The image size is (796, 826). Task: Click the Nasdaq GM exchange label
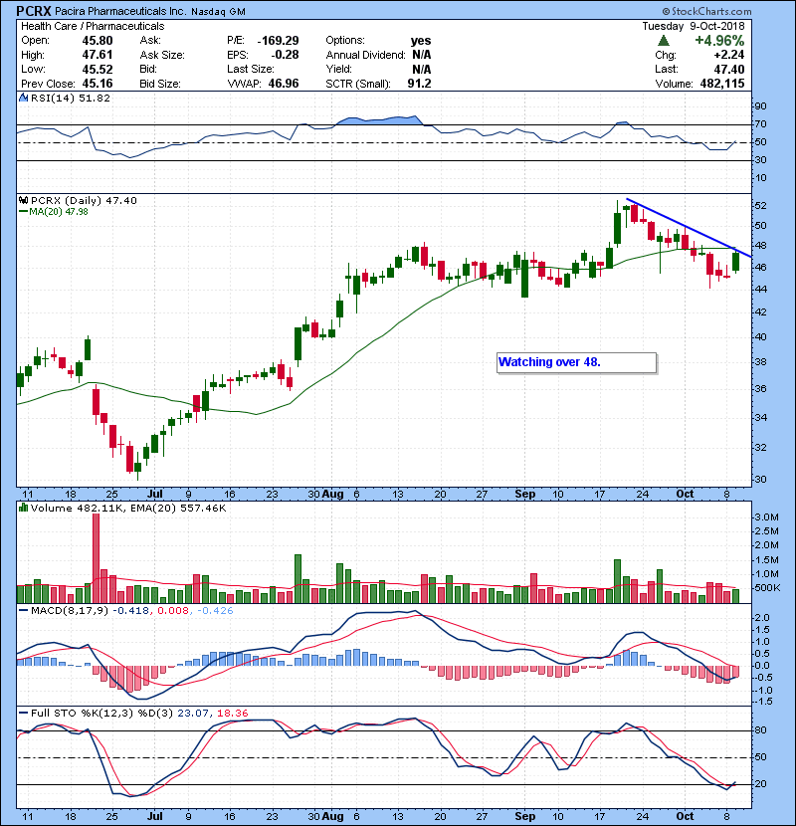click(x=218, y=12)
